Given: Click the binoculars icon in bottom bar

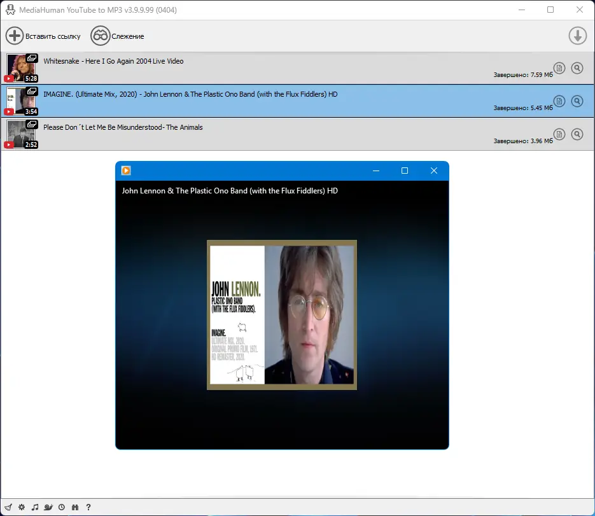Looking at the screenshot, I should pyautogui.click(x=75, y=507).
